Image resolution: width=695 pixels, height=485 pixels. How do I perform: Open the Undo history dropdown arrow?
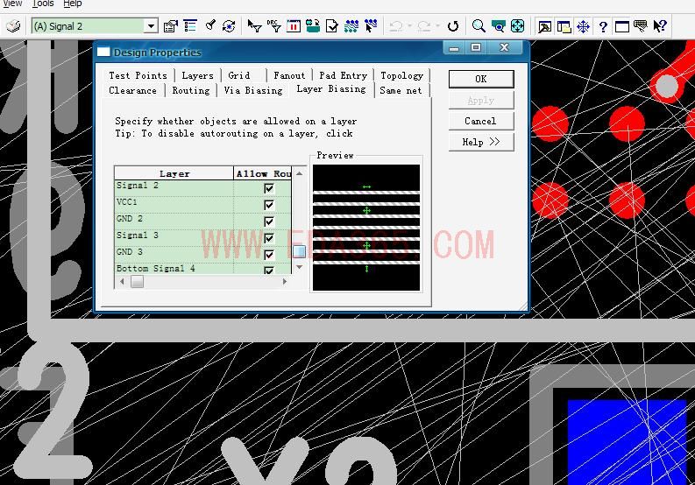click(x=409, y=26)
